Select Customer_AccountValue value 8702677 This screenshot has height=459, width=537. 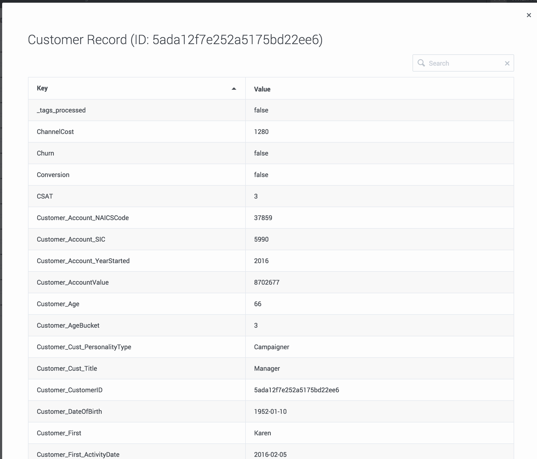(266, 283)
